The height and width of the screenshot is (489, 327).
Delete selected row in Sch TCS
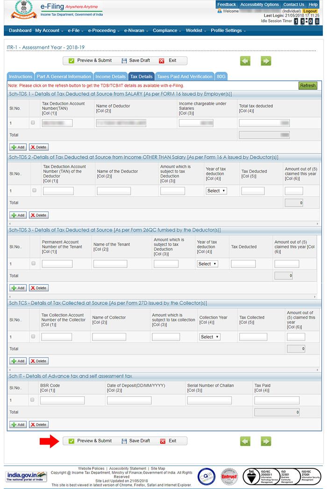coord(39,361)
